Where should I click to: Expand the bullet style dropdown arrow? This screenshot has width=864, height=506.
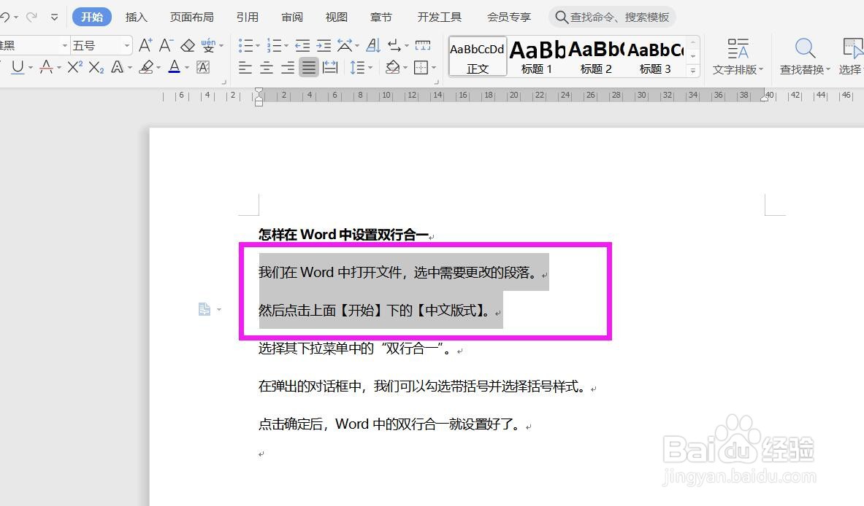point(257,46)
